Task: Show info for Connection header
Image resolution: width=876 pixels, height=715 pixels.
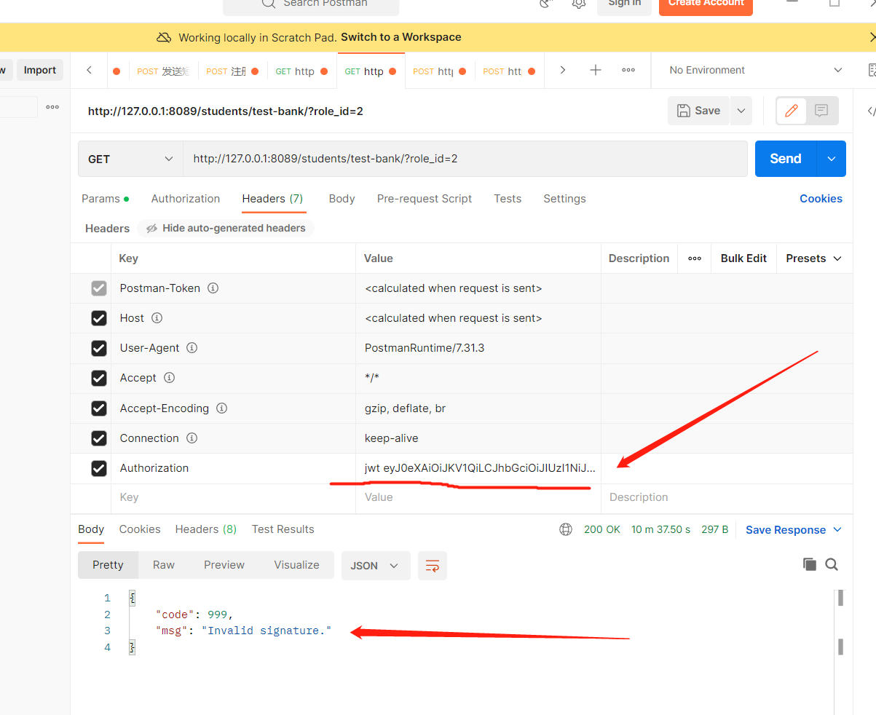Action: 192,438
